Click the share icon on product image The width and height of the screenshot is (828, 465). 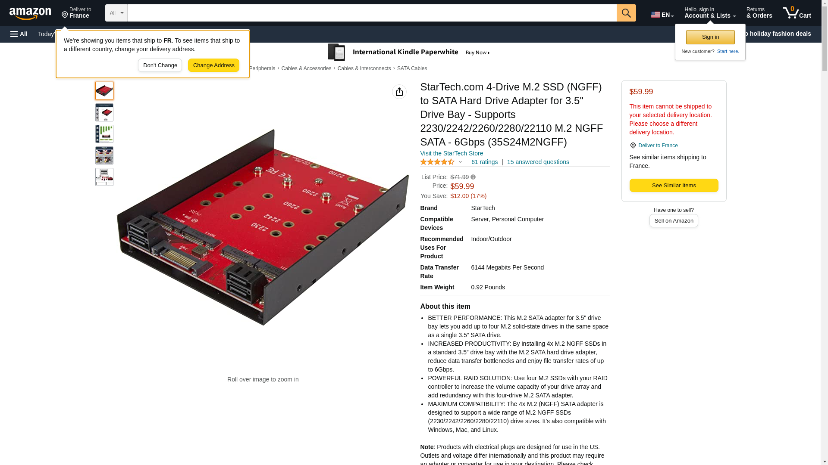point(399,92)
